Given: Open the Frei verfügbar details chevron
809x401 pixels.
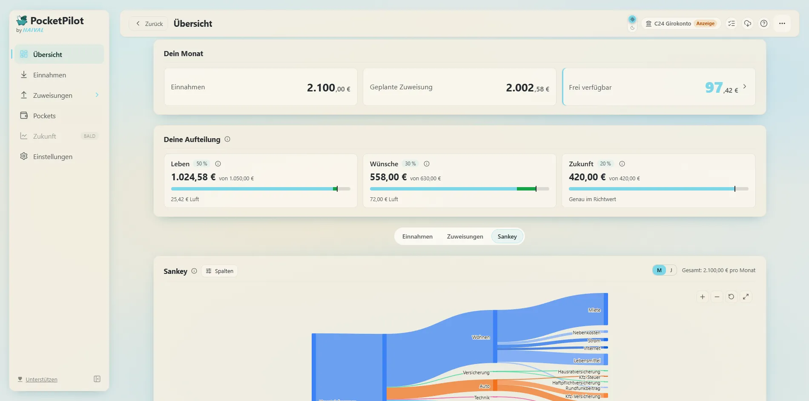Looking at the screenshot, I should coord(745,86).
